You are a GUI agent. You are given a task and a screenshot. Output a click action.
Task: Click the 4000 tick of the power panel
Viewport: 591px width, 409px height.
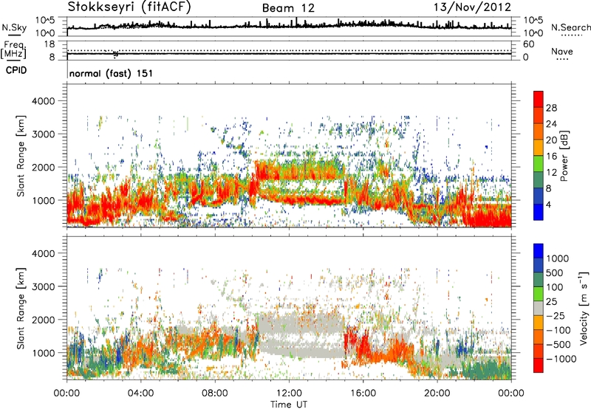[43, 101]
